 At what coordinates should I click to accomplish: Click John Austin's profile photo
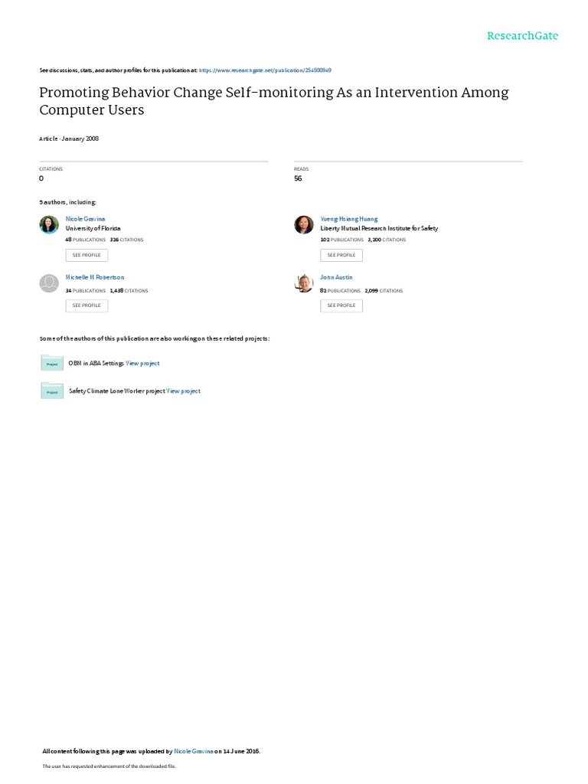pos(303,283)
